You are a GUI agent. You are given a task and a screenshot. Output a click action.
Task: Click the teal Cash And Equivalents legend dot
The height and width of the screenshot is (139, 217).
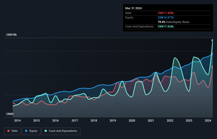46,131
